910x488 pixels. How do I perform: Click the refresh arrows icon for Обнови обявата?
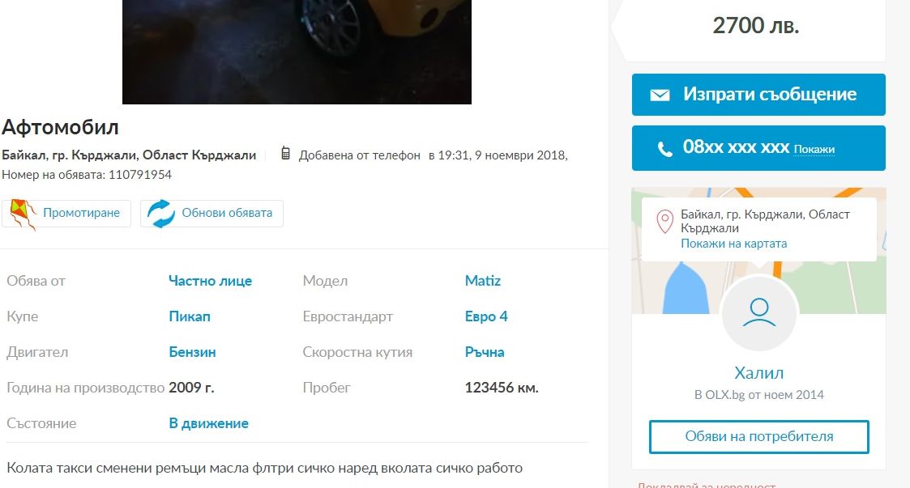pyautogui.click(x=160, y=214)
